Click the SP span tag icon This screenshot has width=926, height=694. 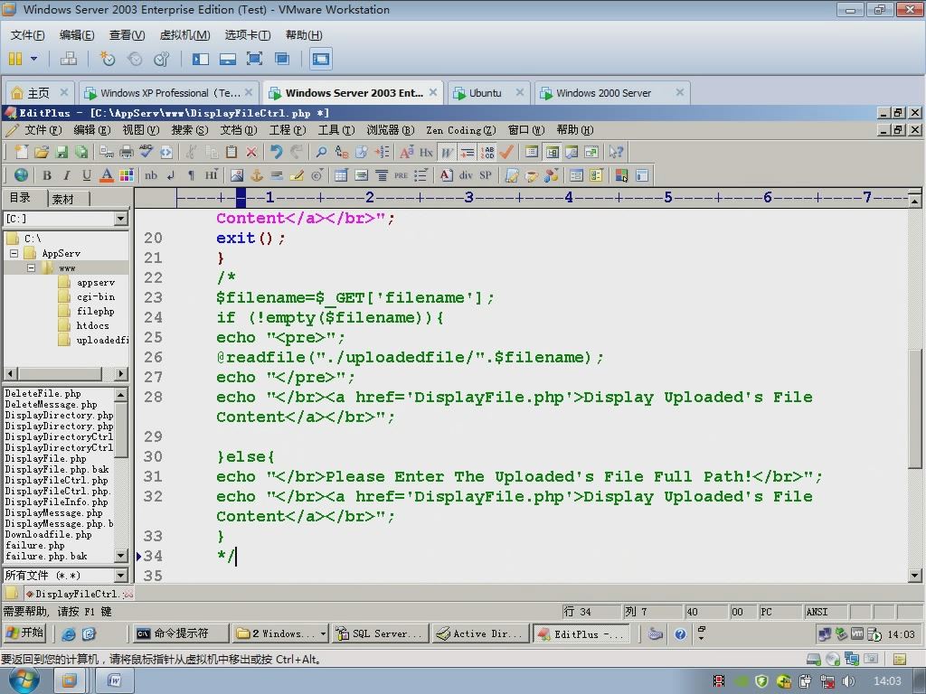coord(486,175)
